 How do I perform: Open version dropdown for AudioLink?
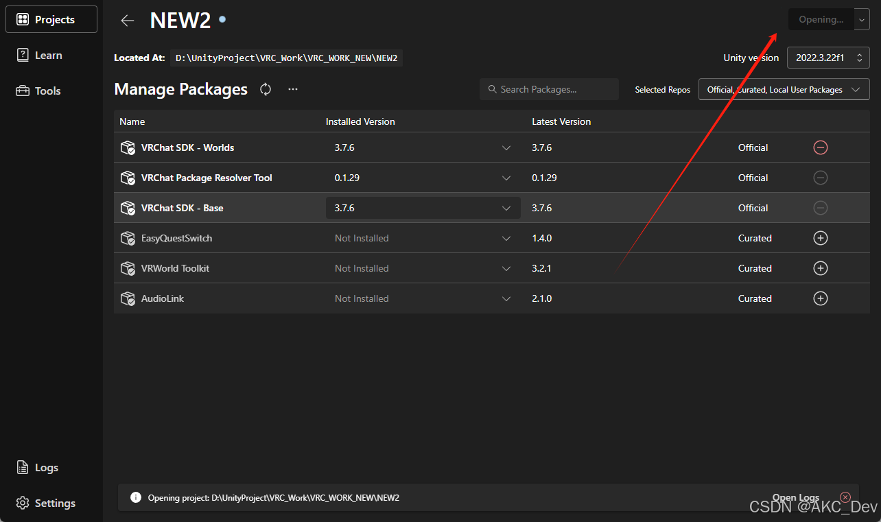[x=423, y=298]
